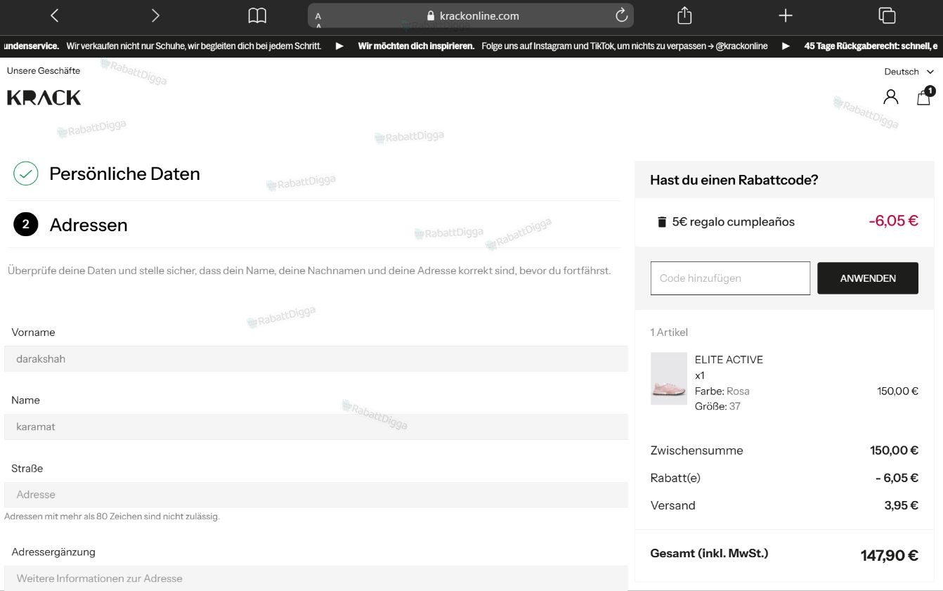This screenshot has width=943, height=591.
Task: Open the shopping bag cart
Action: [925, 96]
